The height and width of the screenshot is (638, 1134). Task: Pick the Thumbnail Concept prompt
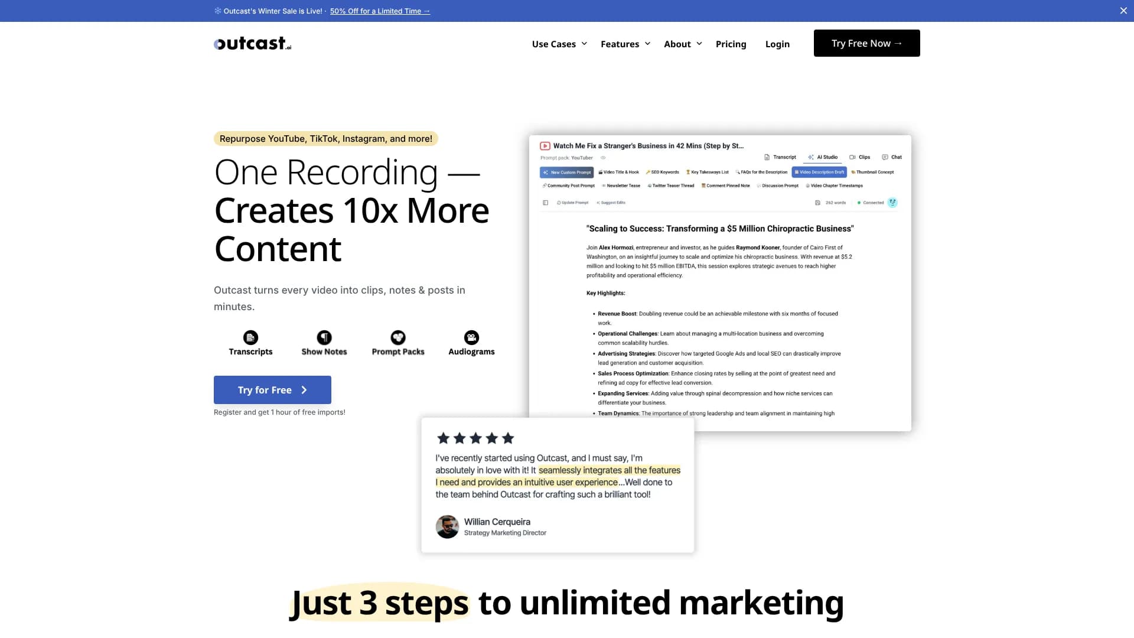[872, 172]
